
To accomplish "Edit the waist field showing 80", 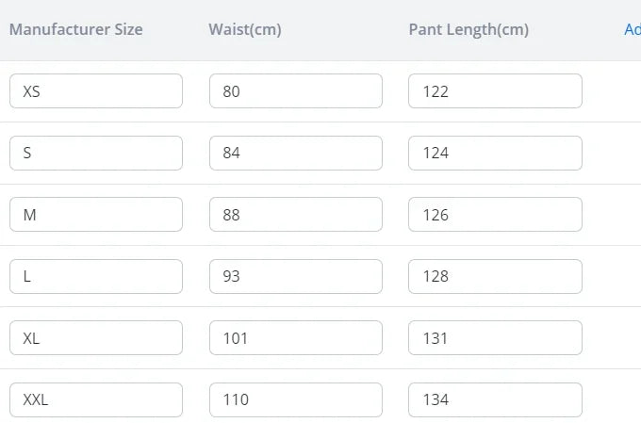I will 295,91.
